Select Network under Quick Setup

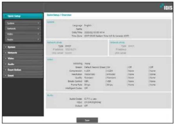(23, 29)
